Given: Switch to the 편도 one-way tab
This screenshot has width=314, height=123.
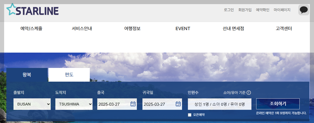Looking at the screenshot, I should [x=69, y=75].
